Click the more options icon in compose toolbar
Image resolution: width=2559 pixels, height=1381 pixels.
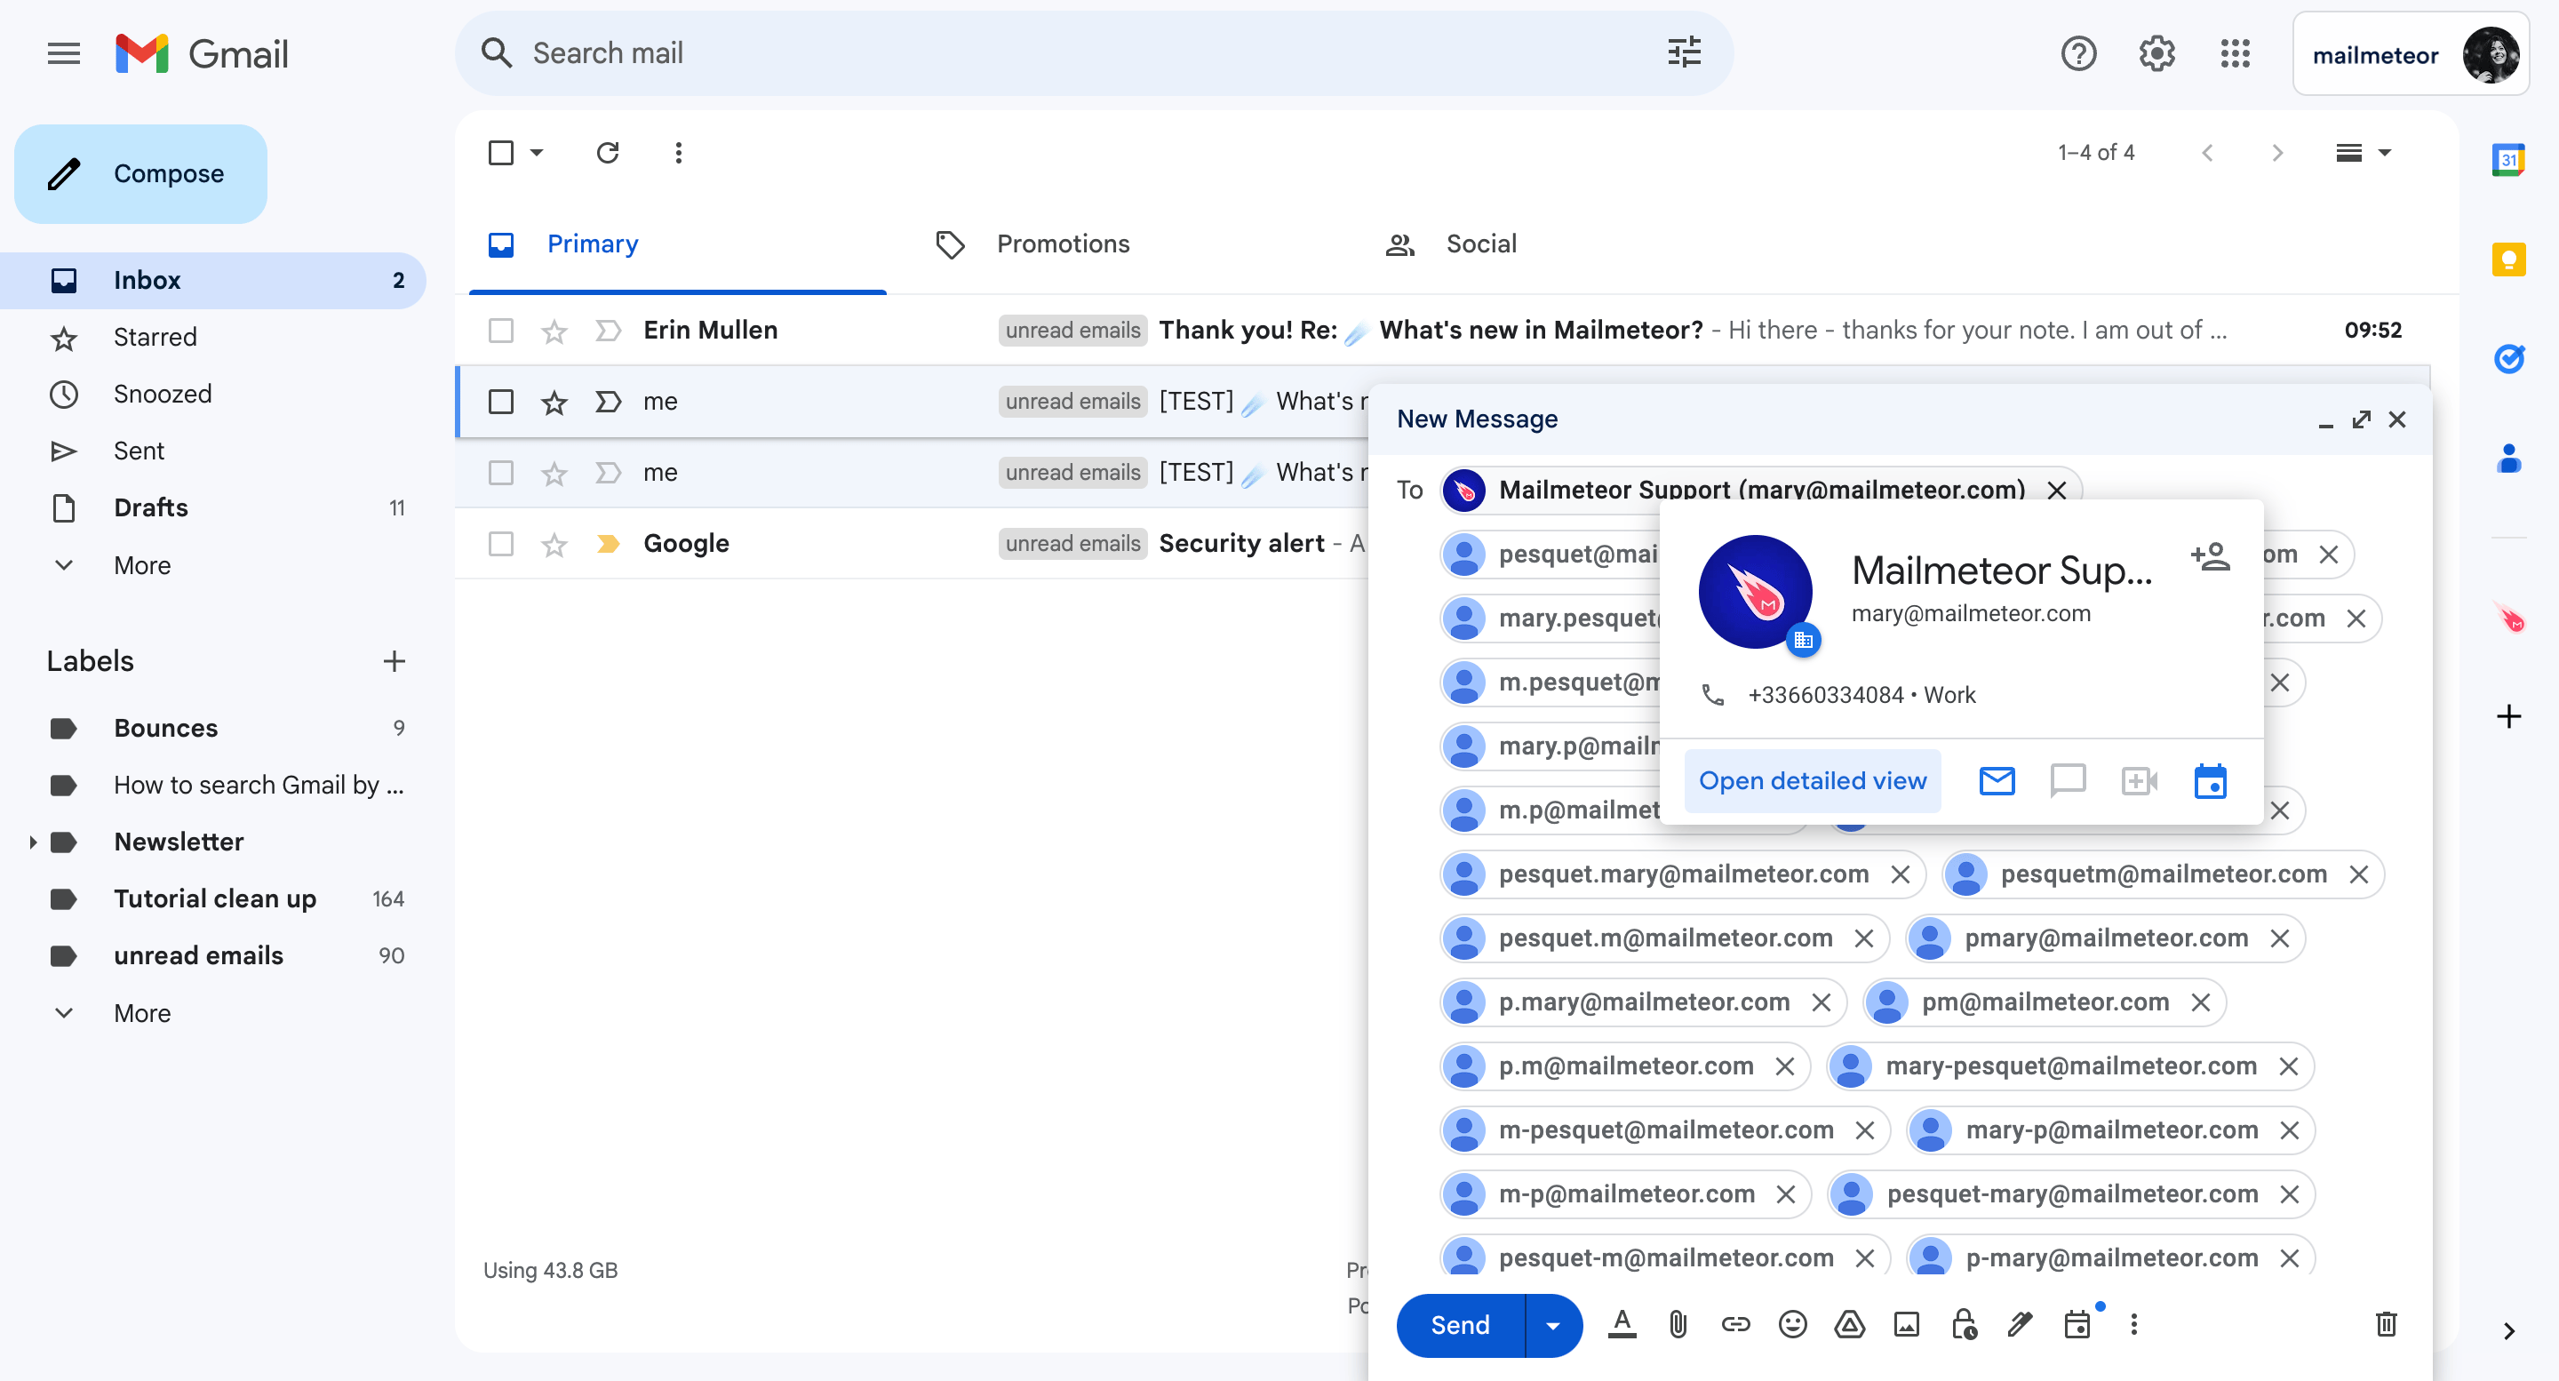(x=2136, y=1325)
